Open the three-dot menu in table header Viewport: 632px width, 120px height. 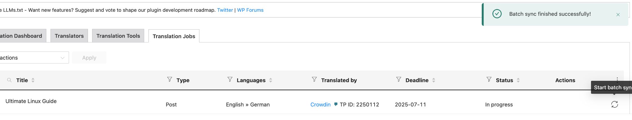[617, 79]
